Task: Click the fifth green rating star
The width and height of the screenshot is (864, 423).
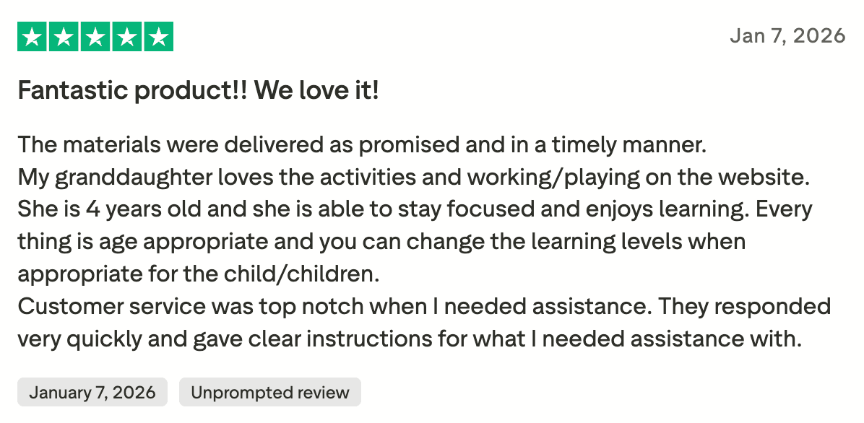Action: (x=158, y=37)
